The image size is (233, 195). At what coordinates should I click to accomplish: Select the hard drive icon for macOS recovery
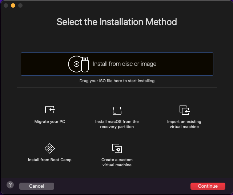[117, 111]
